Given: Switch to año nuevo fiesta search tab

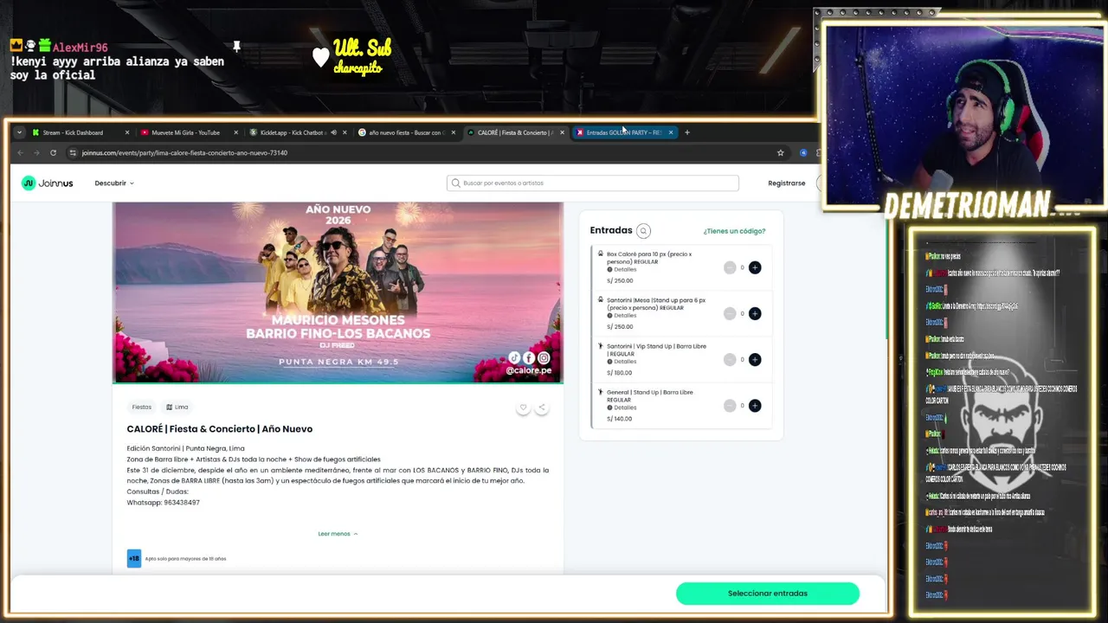Looking at the screenshot, I should point(405,132).
